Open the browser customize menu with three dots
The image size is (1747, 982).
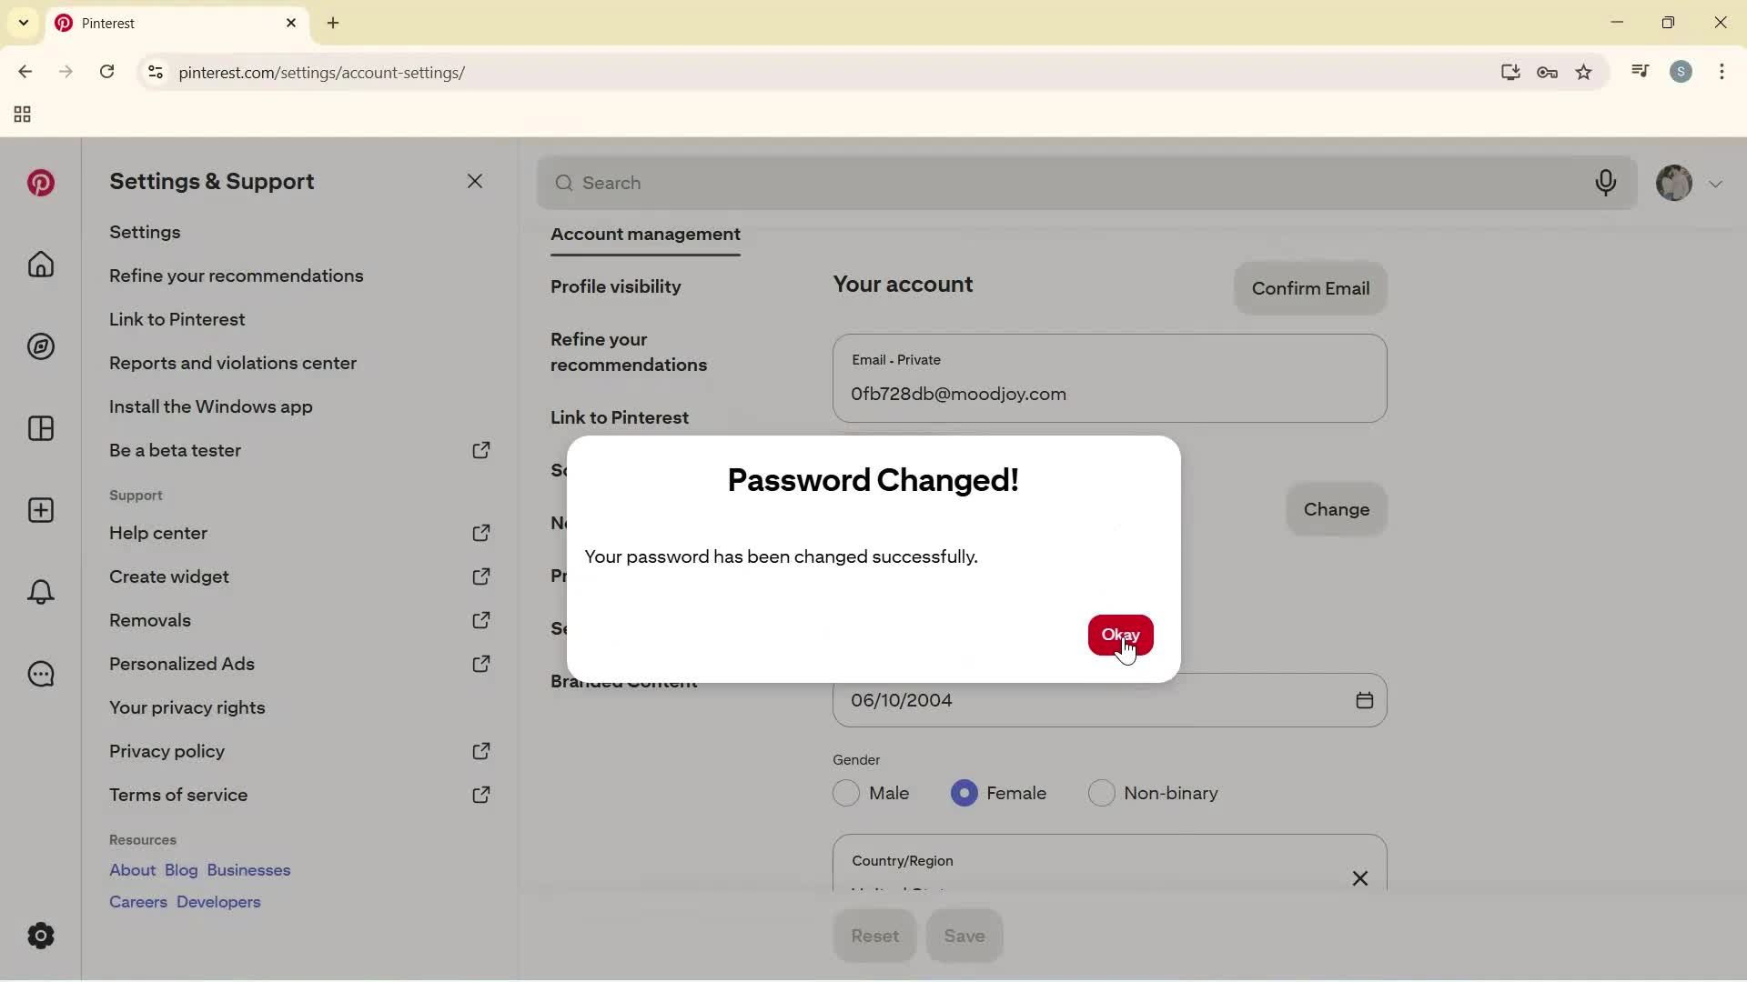coord(1722,72)
